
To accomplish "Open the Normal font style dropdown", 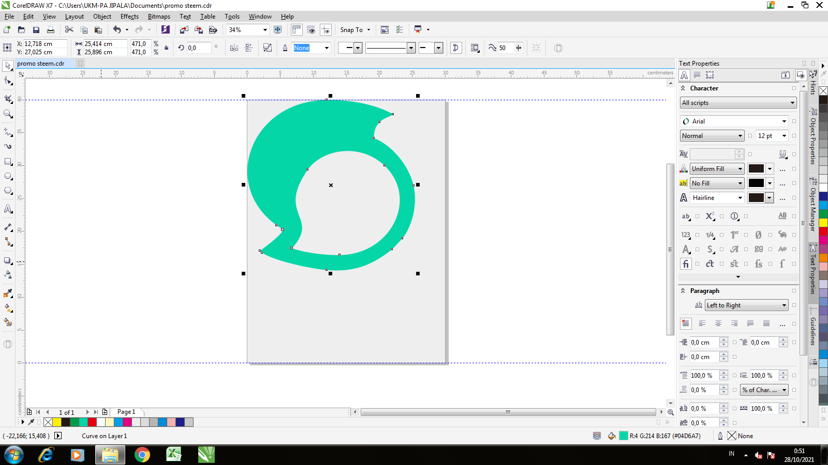I will [712, 136].
